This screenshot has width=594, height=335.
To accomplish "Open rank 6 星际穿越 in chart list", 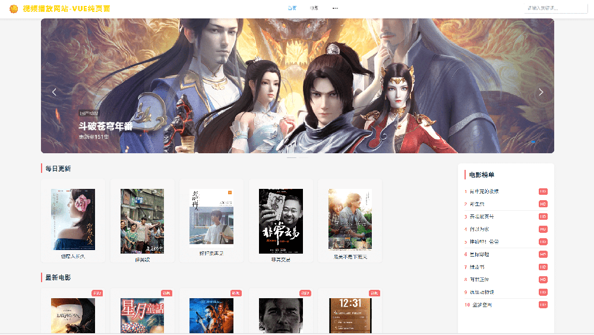I will tap(479, 254).
